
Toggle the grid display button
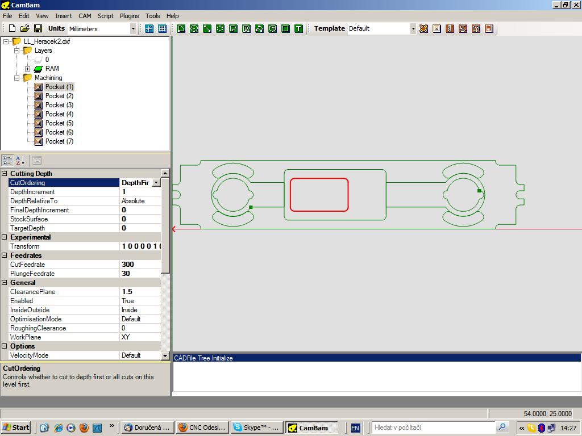point(162,28)
